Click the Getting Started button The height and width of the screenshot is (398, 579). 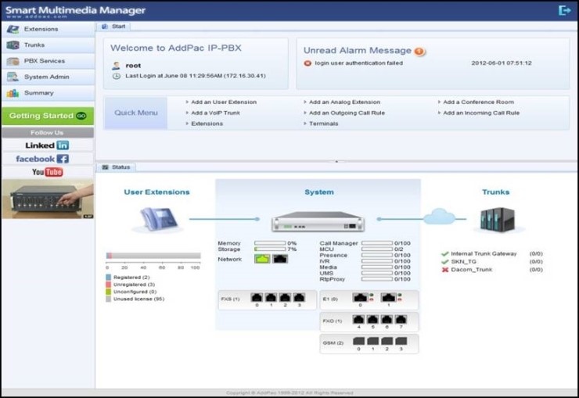coord(48,116)
